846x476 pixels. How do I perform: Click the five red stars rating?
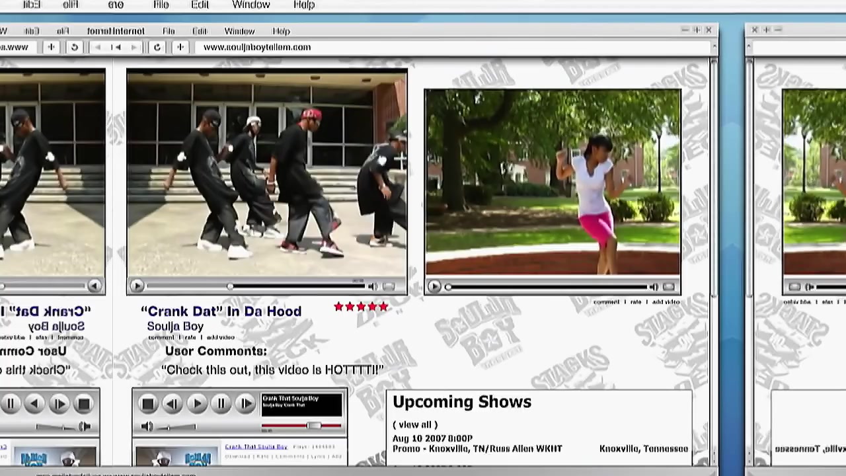tap(361, 307)
